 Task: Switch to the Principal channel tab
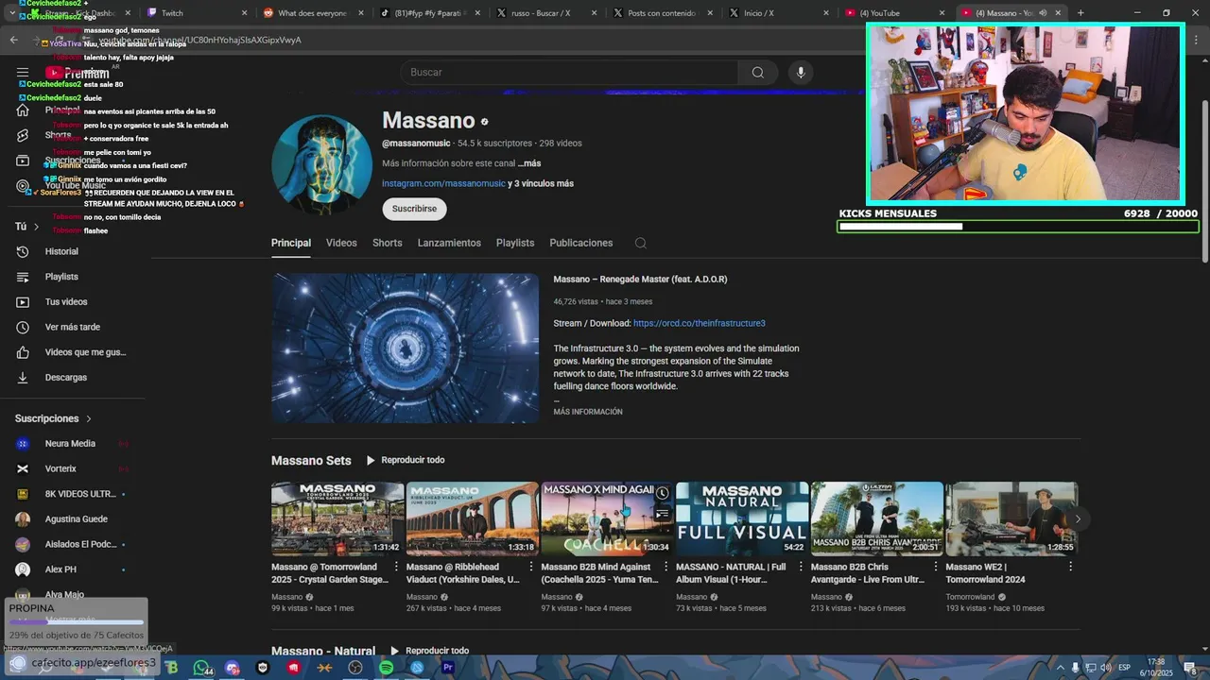(x=291, y=243)
